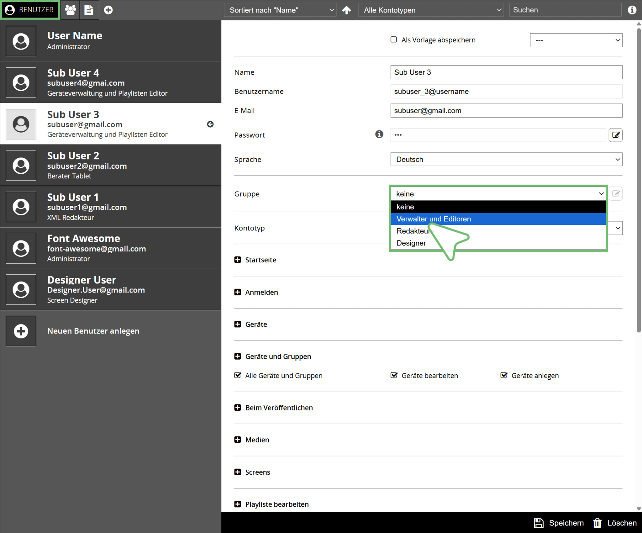Click the templates document icon
The width and height of the screenshot is (642, 533).
click(x=89, y=10)
